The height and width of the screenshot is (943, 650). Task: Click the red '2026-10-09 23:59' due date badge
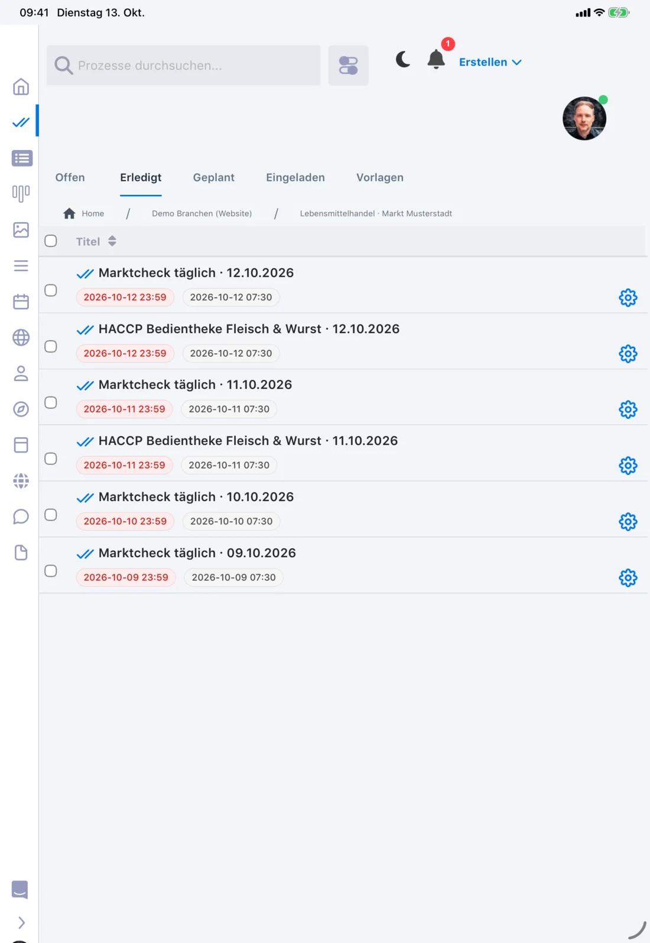point(126,577)
